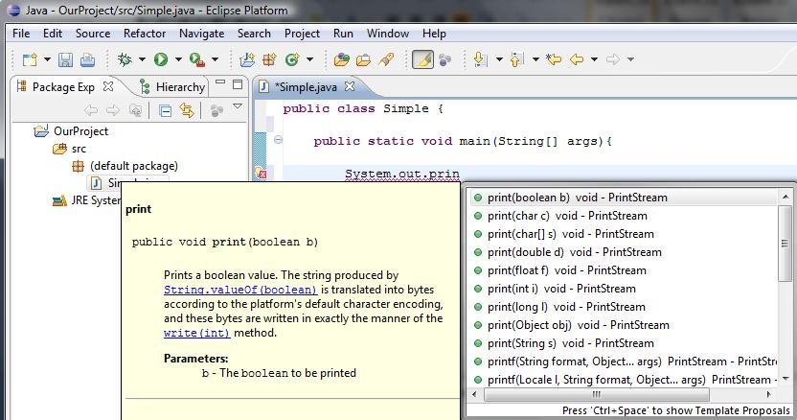Click the Print toolbar icon

click(x=87, y=59)
